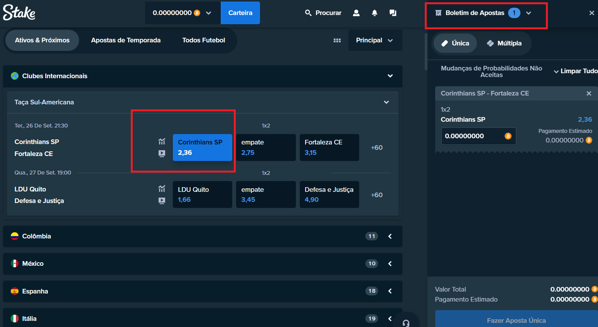Click the Colômbia flag icon
This screenshot has height=327, width=598.
tap(15, 236)
